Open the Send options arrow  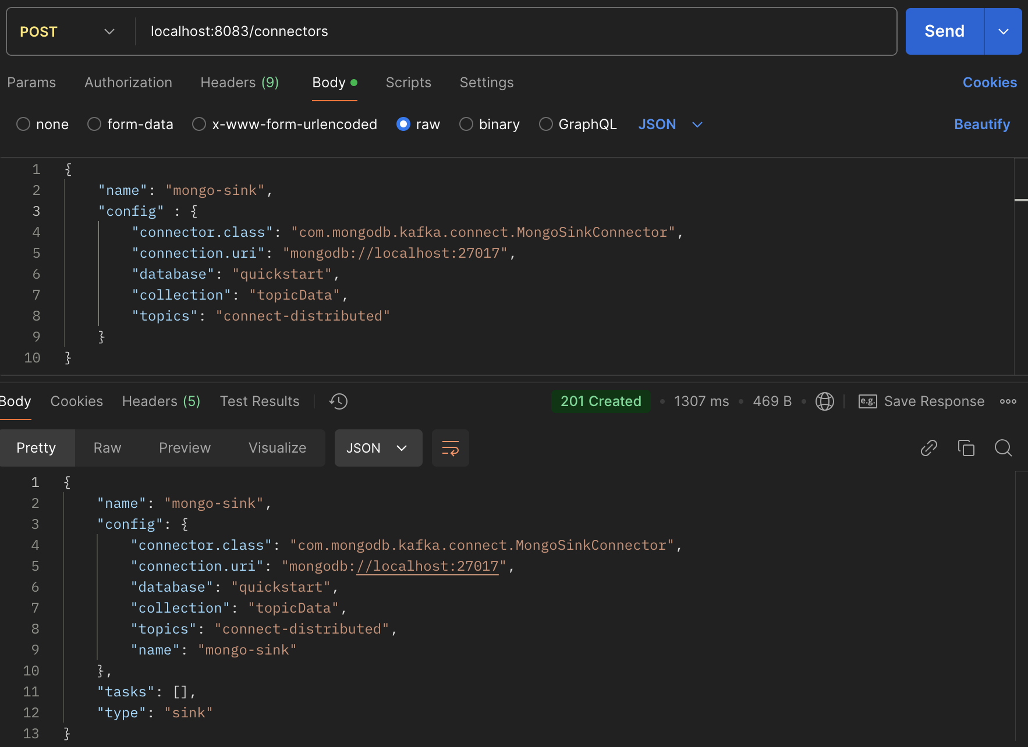(1003, 31)
